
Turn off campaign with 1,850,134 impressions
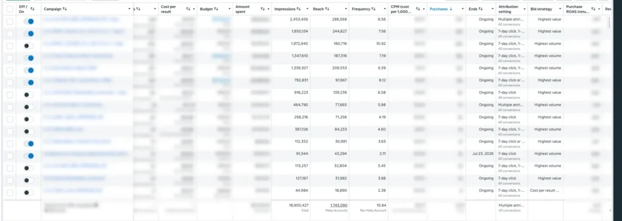tap(29, 34)
